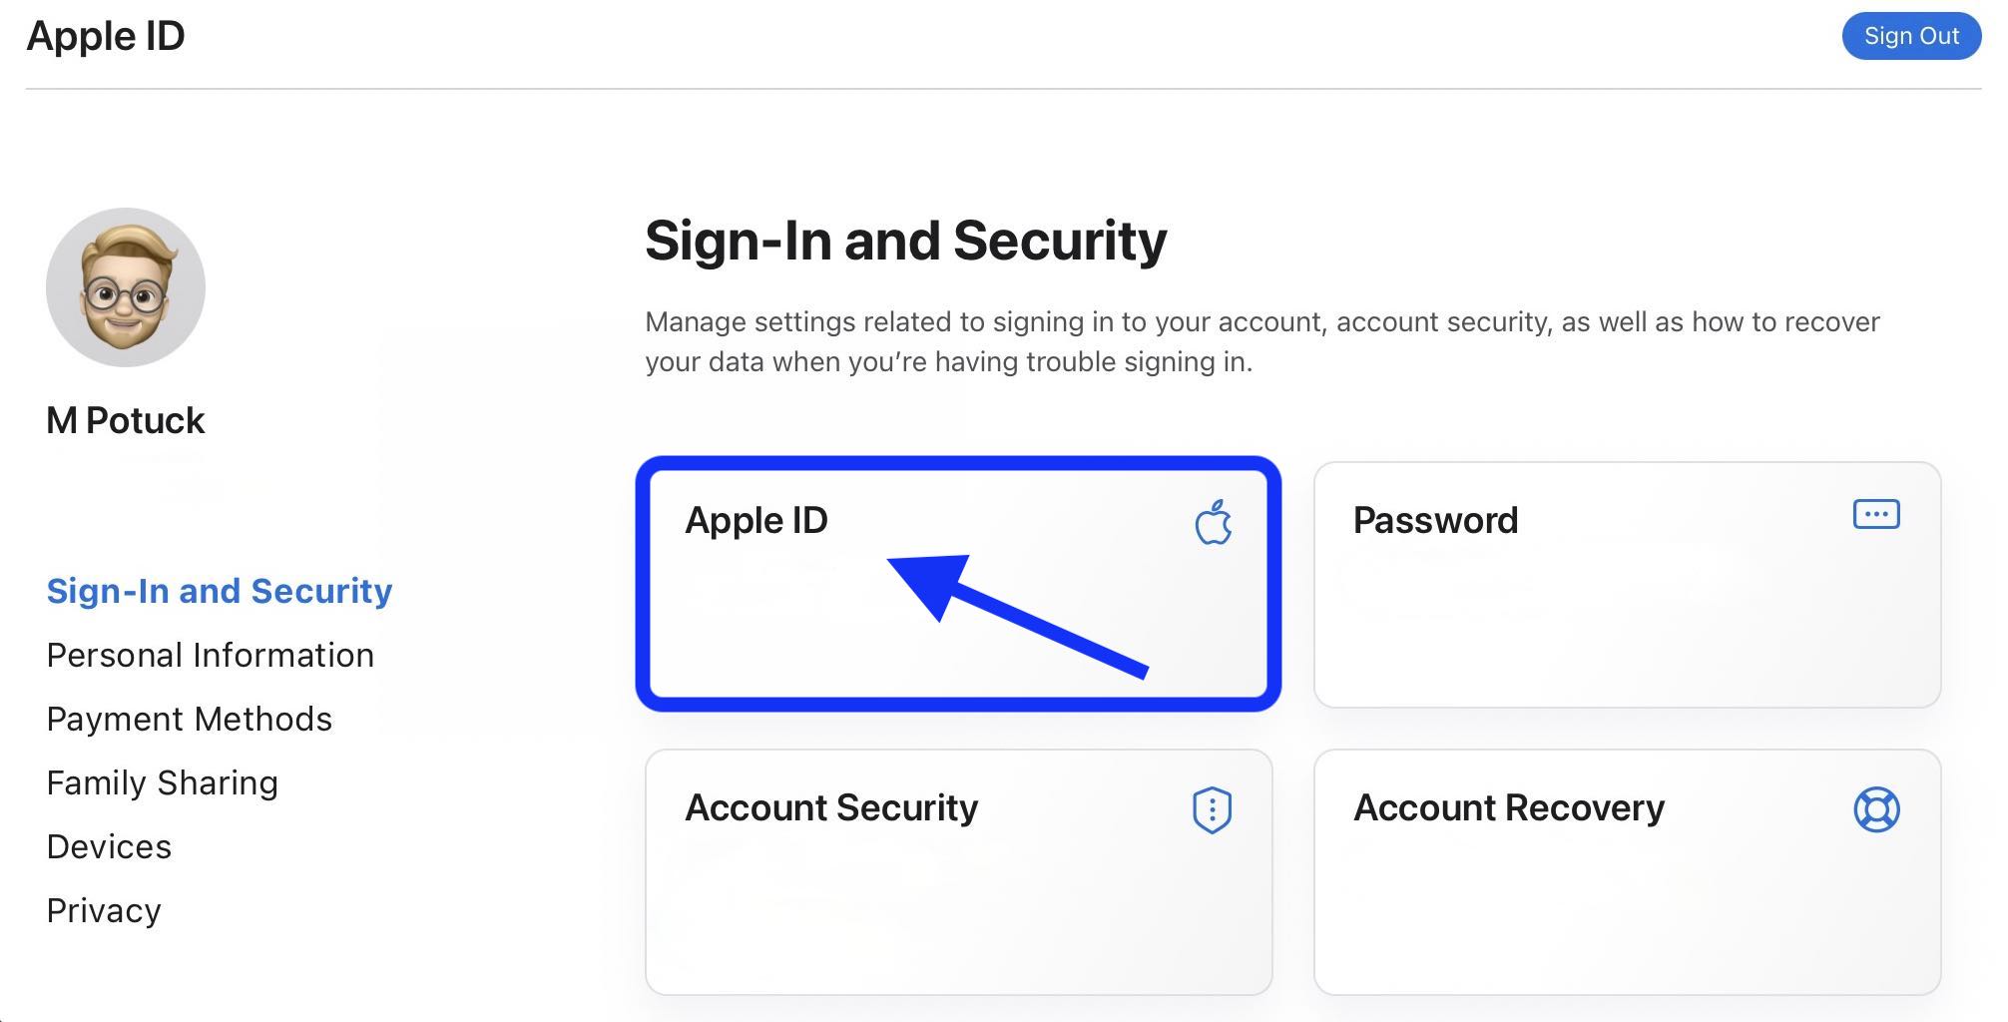Select Sign-In and Security in the sidebar
The width and height of the screenshot is (2008, 1022).
[x=220, y=591]
